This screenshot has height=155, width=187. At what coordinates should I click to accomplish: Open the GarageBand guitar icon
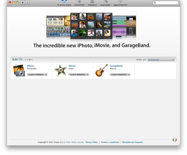[102, 70]
